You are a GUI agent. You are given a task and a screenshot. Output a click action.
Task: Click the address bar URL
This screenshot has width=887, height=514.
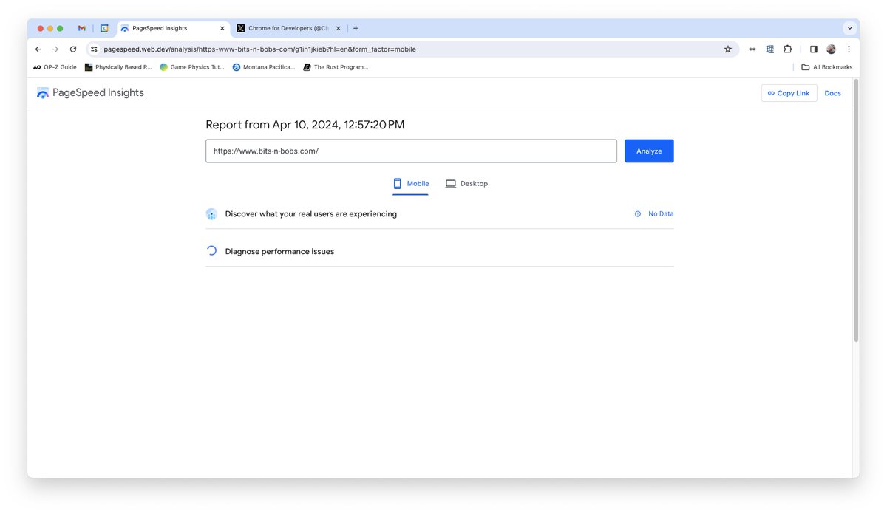click(x=259, y=49)
